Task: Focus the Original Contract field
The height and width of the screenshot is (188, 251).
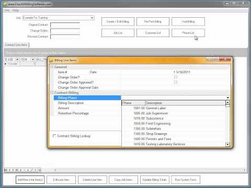Action: click(65, 25)
